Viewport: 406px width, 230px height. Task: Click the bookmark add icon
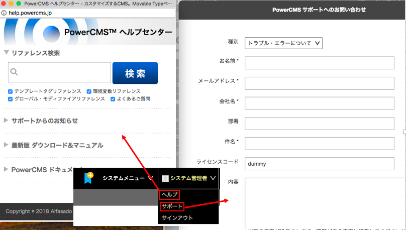[x=88, y=178]
